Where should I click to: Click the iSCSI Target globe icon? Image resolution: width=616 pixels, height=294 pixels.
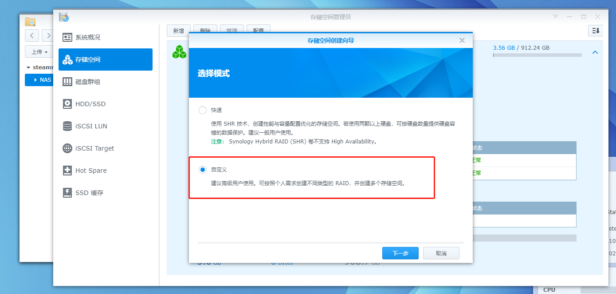point(67,148)
